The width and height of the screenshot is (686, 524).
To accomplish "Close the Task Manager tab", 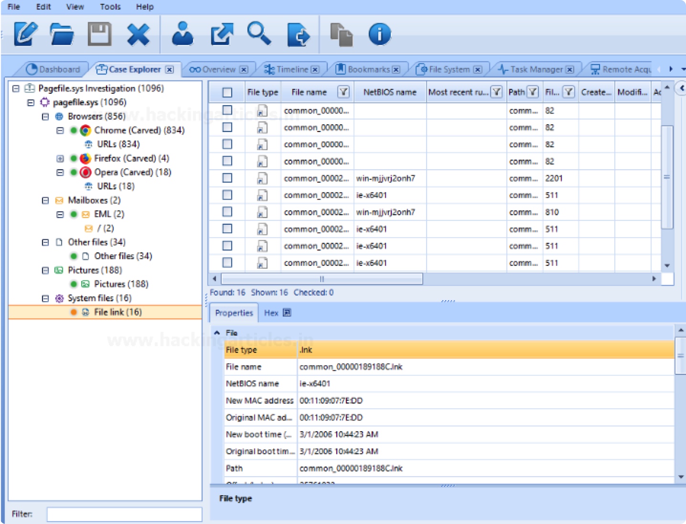I will coord(570,69).
